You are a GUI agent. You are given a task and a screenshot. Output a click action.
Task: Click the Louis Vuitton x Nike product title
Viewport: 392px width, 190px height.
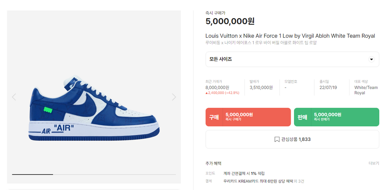click(290, 36)
